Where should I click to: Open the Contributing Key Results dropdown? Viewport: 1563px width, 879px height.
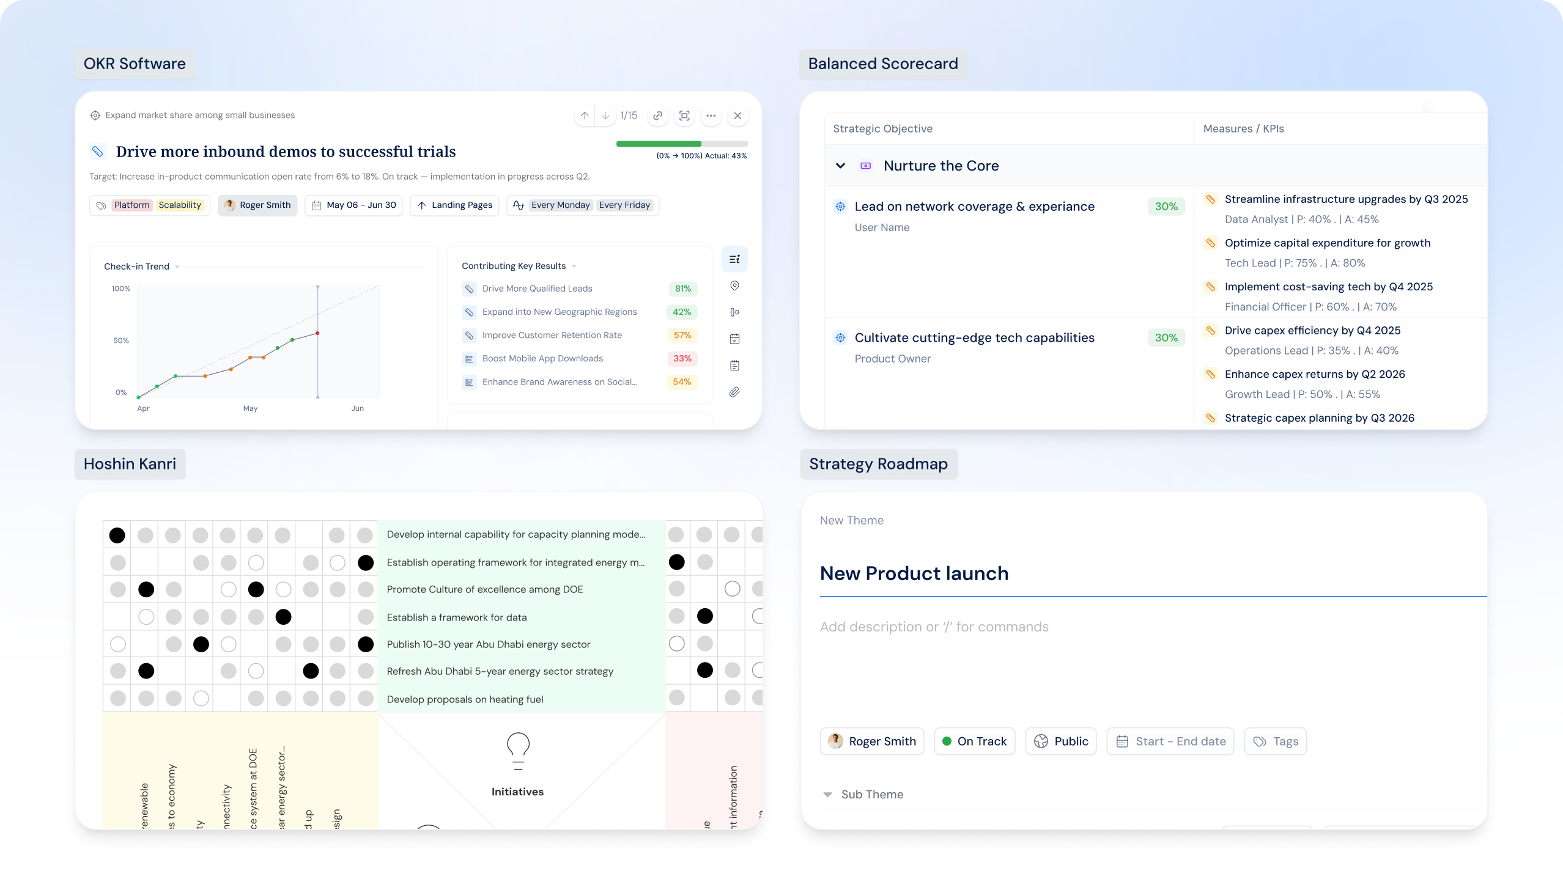[x=574, y=267]
